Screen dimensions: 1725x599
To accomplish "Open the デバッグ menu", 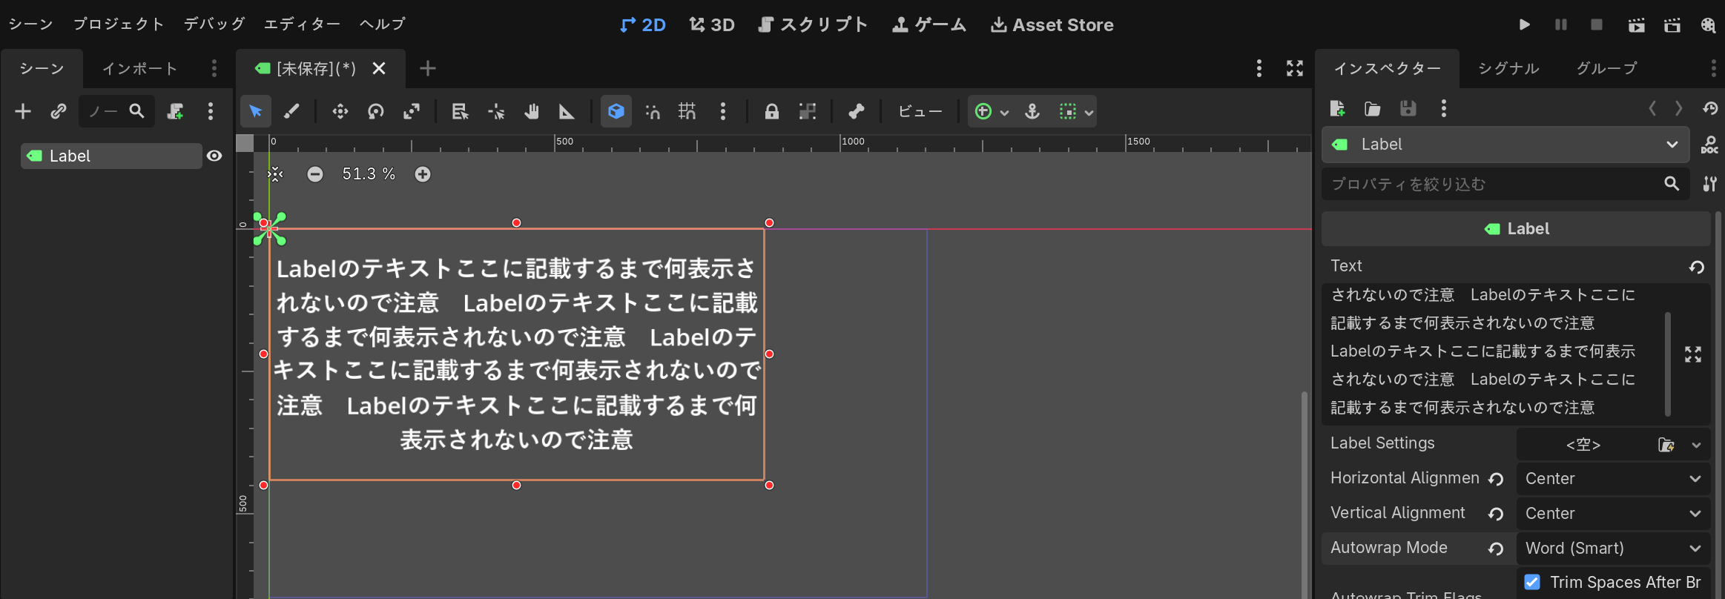I will pyautogui.click(x=214, y=24).
